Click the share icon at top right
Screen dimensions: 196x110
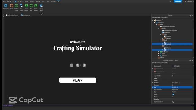point(186,1)
